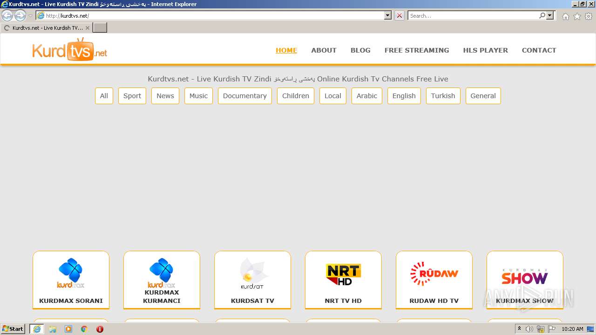The image size is (596, 335).
Task: Open the media player taskbar icon
Action: tap(68, 329)
